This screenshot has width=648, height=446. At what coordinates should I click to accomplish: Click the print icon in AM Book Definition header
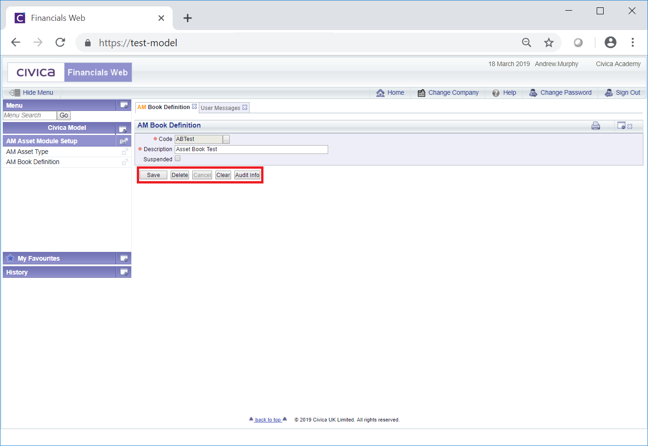tap(596, 126)
